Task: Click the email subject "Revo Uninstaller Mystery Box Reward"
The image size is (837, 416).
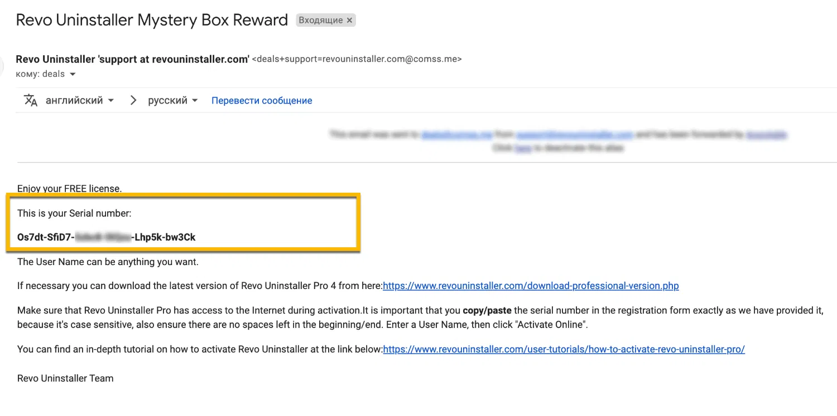Action: pos(152,20)
